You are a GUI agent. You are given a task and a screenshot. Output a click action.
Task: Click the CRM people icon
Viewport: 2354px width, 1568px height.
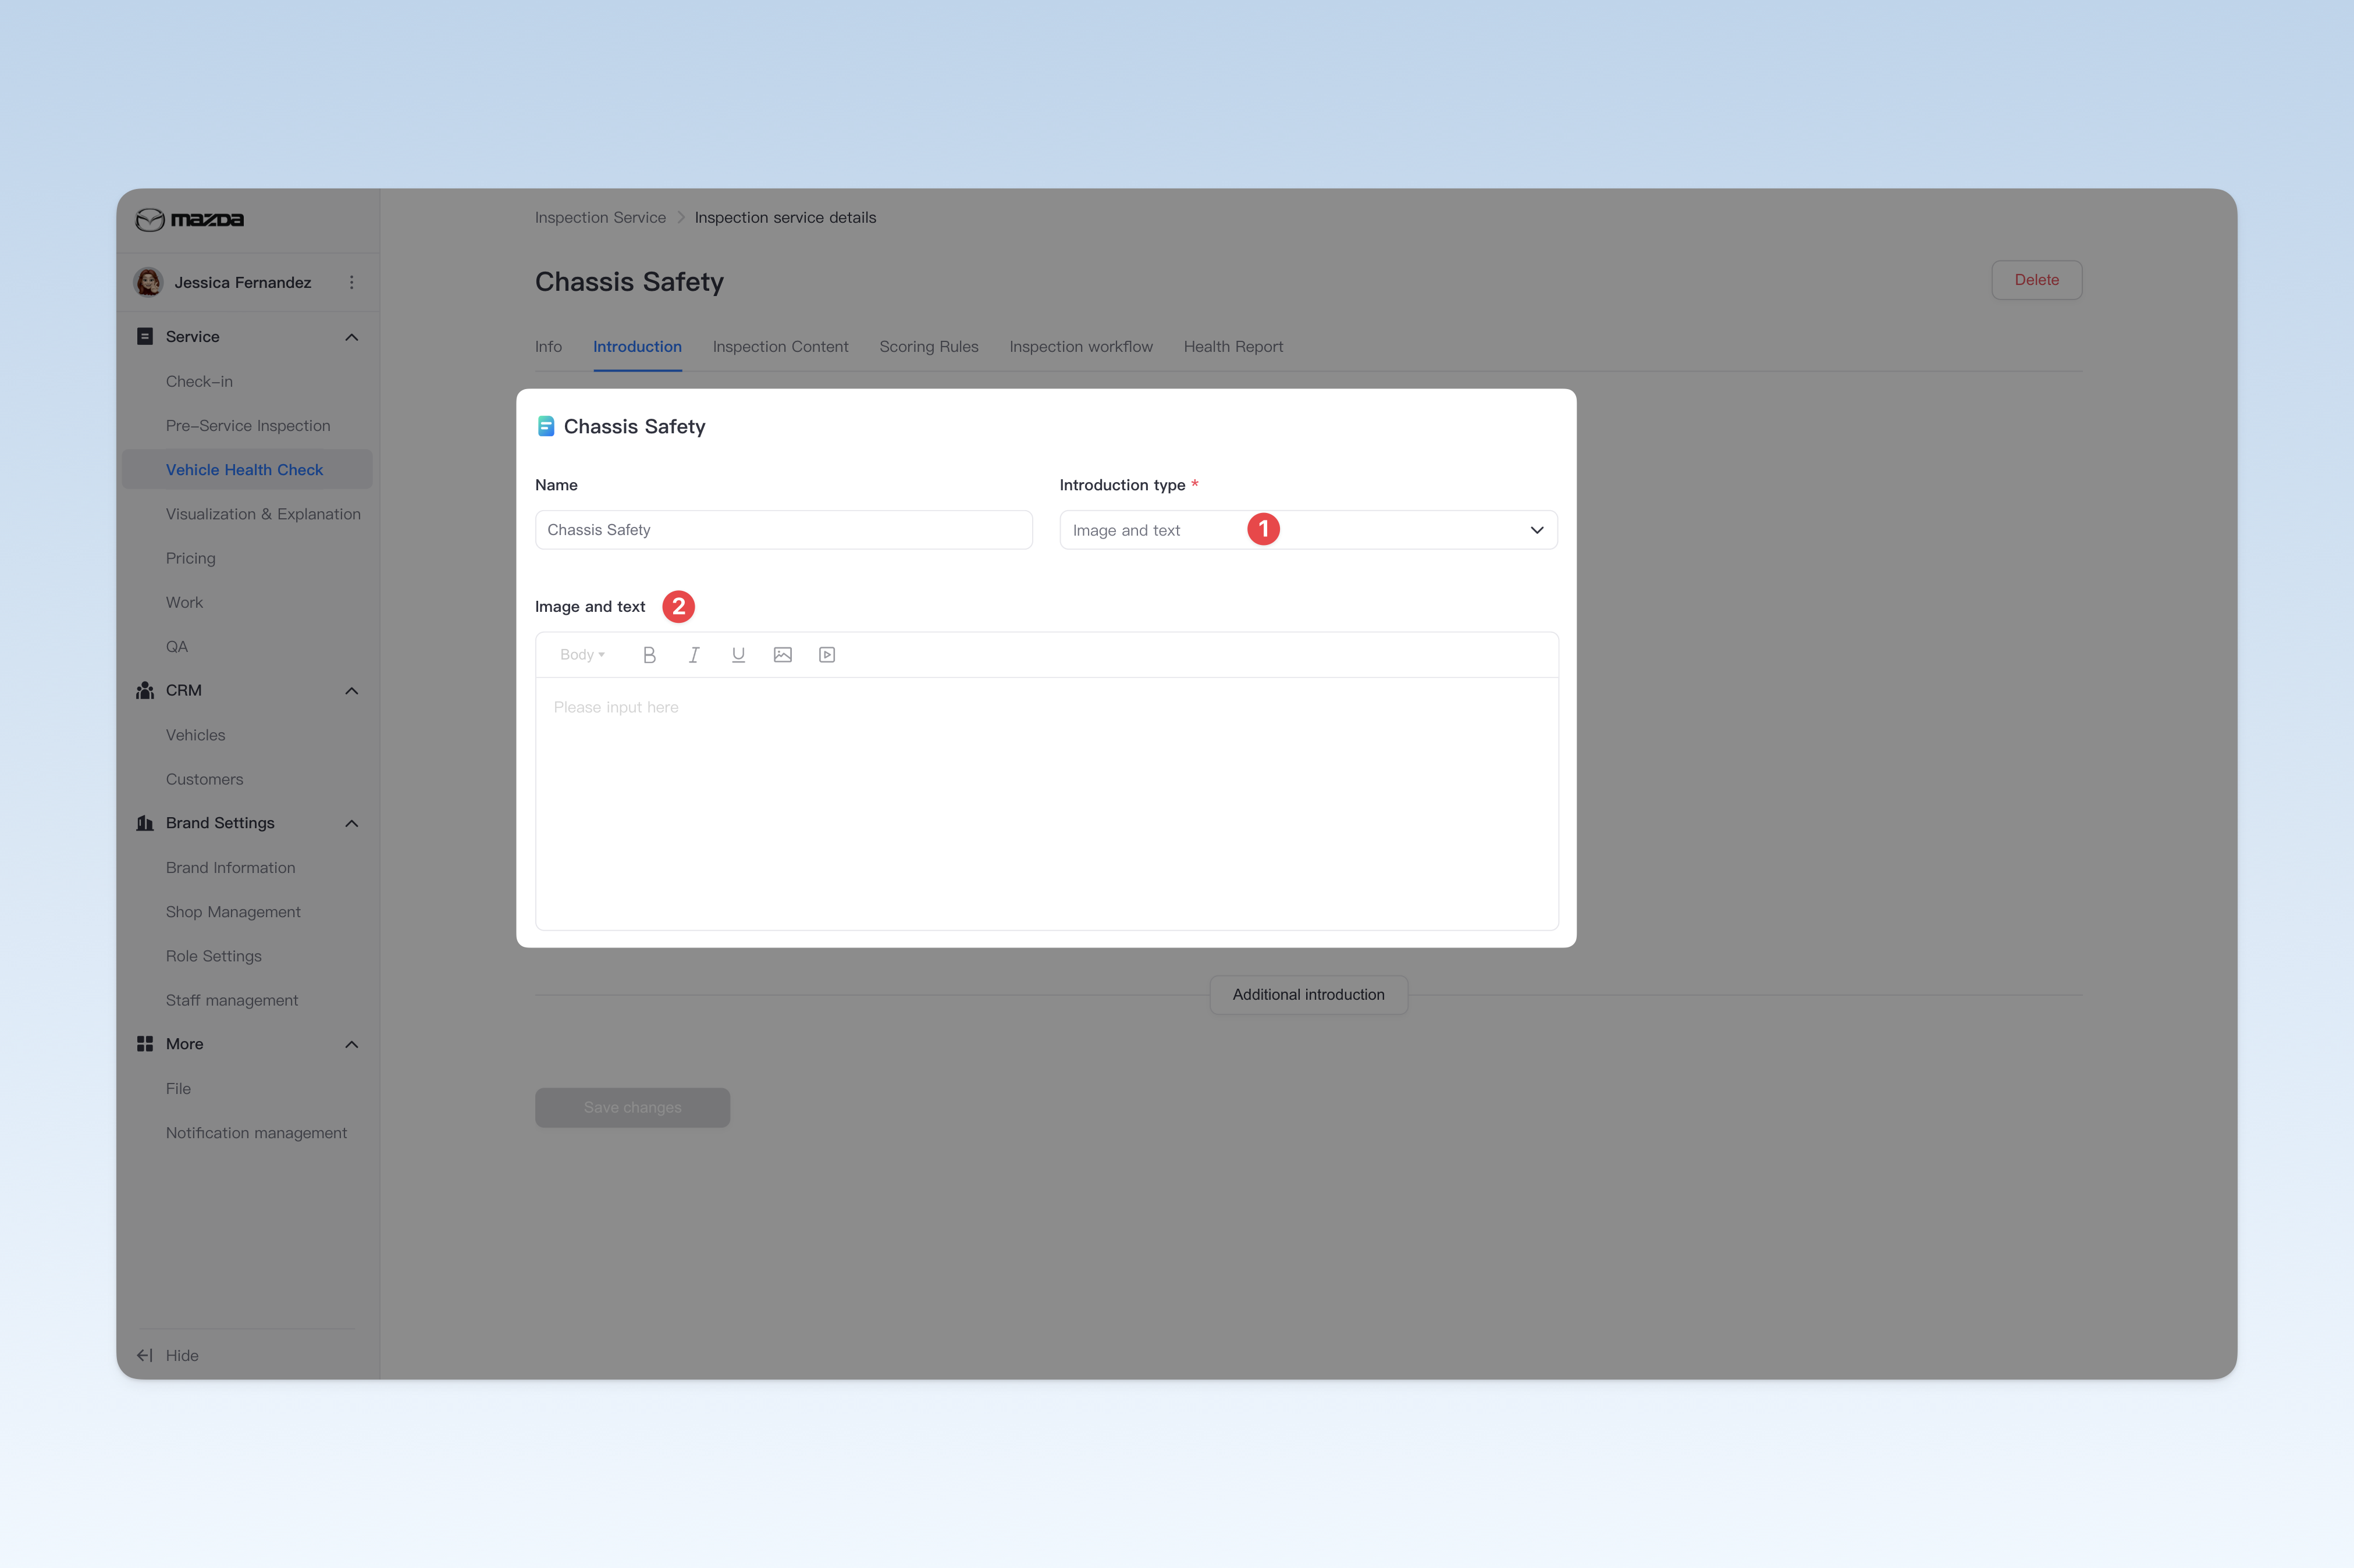145,691
